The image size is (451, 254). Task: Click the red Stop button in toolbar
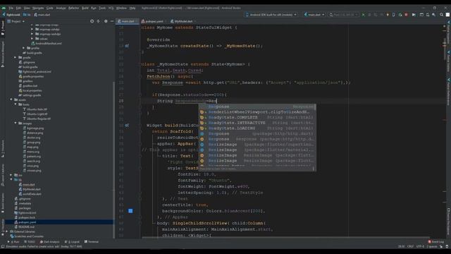[x=406, y=14]
